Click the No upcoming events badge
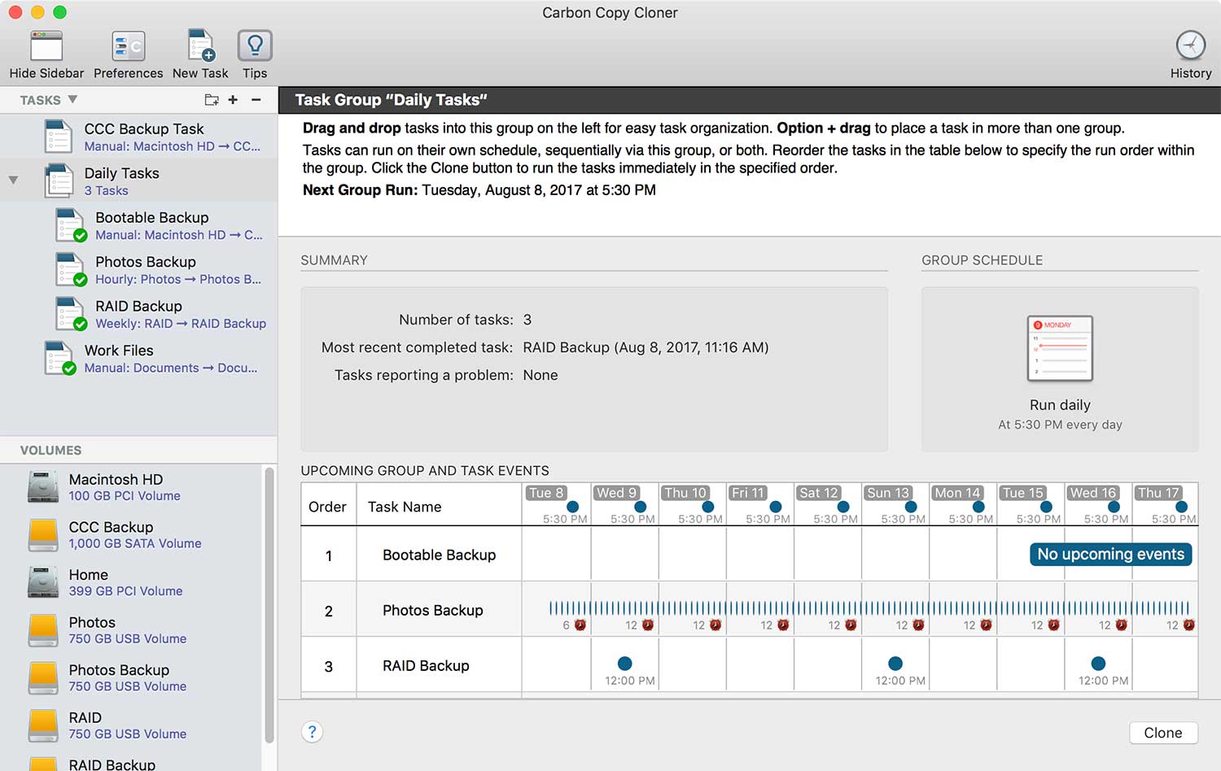The width and height of the screenshot is (1221, 771). 1109,554
